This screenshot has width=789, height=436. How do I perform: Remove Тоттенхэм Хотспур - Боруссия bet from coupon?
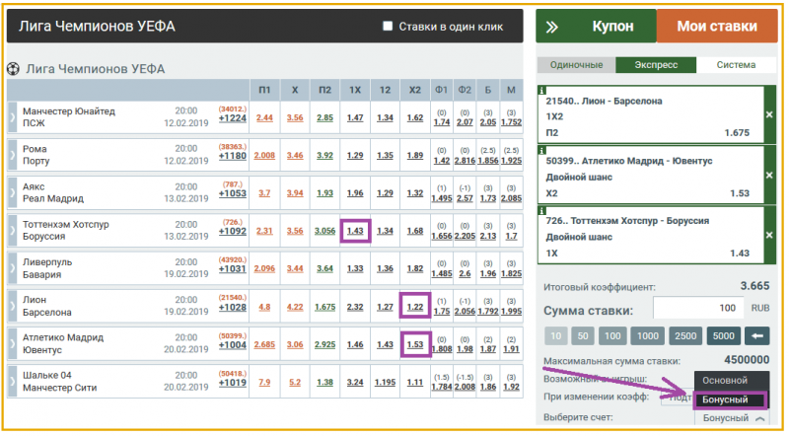pyautogui.click(x=769, y=235)
